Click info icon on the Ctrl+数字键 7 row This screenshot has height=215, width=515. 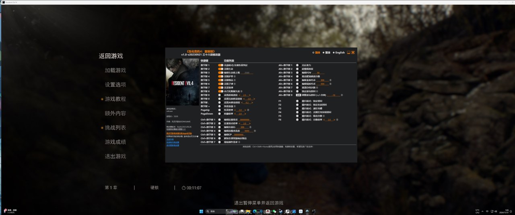point(239,142)
